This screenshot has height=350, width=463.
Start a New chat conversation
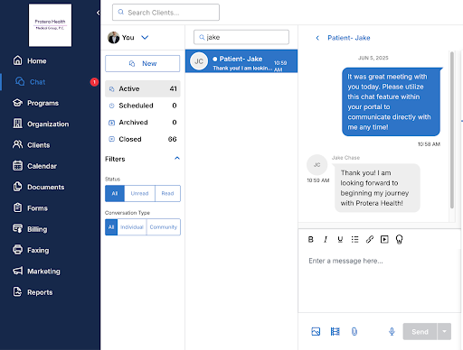click(x=143, y=63)
